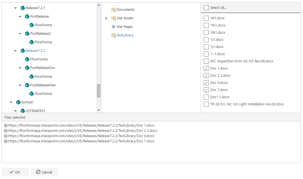Viewport: 303px width, 179px height.
Task: Click SharePoint icon of FlowForma under PostReleaseGov
Action: 32,77
